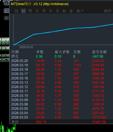
Task: Select date row 2026.03.04
Action: click(x=19, y=113)
